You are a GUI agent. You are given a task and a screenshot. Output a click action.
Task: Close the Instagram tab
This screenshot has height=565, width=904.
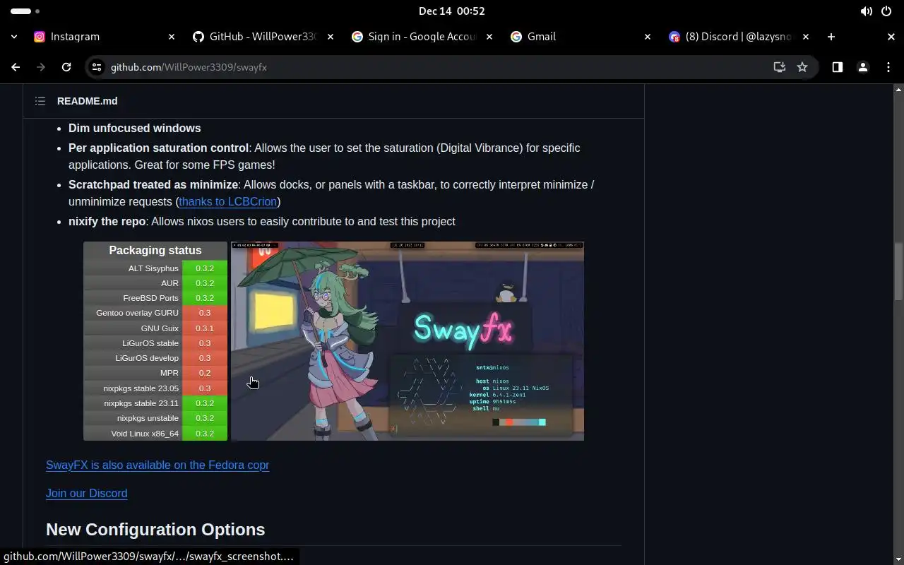click(x=171, y=37)
